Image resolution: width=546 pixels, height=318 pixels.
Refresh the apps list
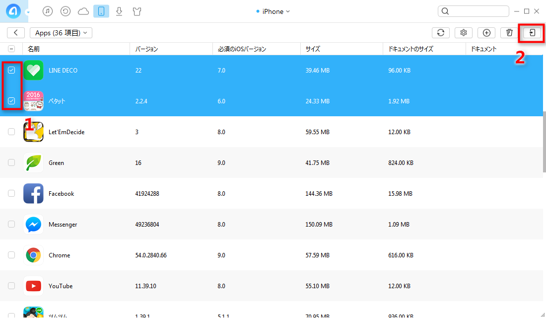(440, 32)
